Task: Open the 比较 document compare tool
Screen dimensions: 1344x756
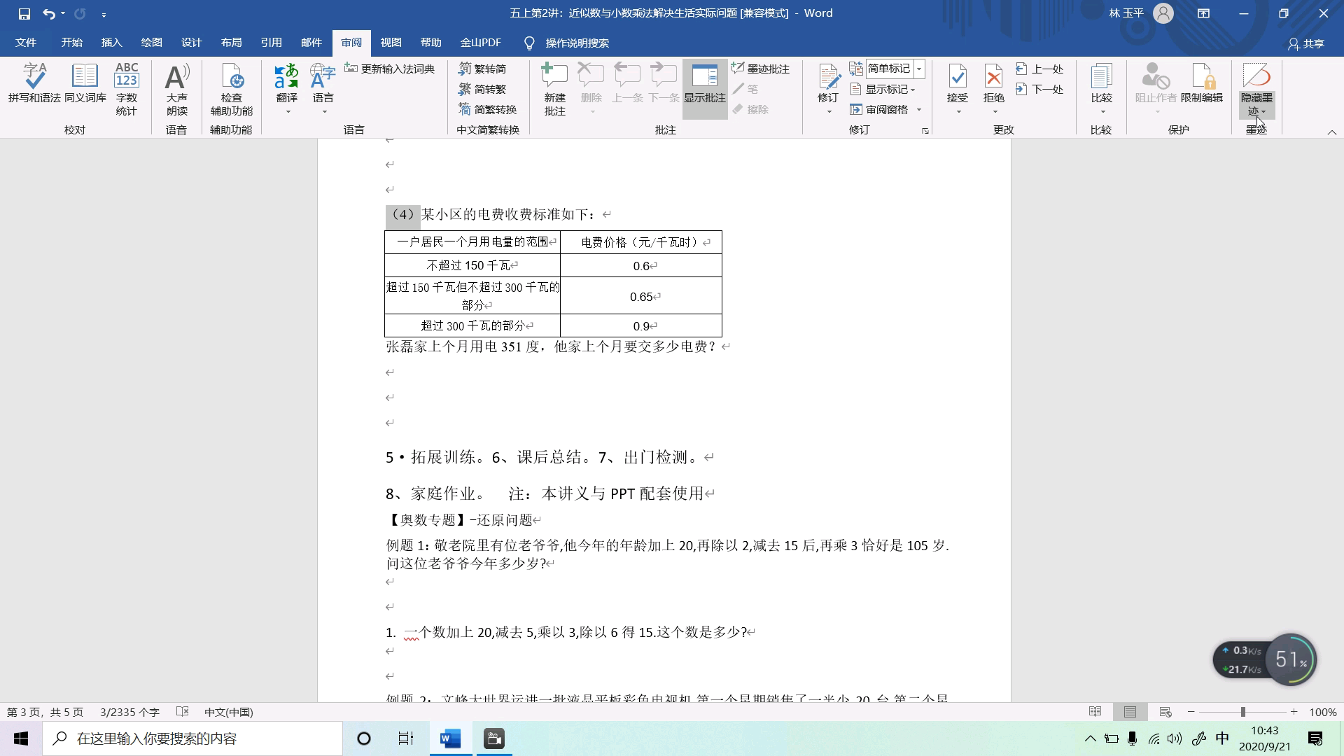Action: [x=1102, y=85]
